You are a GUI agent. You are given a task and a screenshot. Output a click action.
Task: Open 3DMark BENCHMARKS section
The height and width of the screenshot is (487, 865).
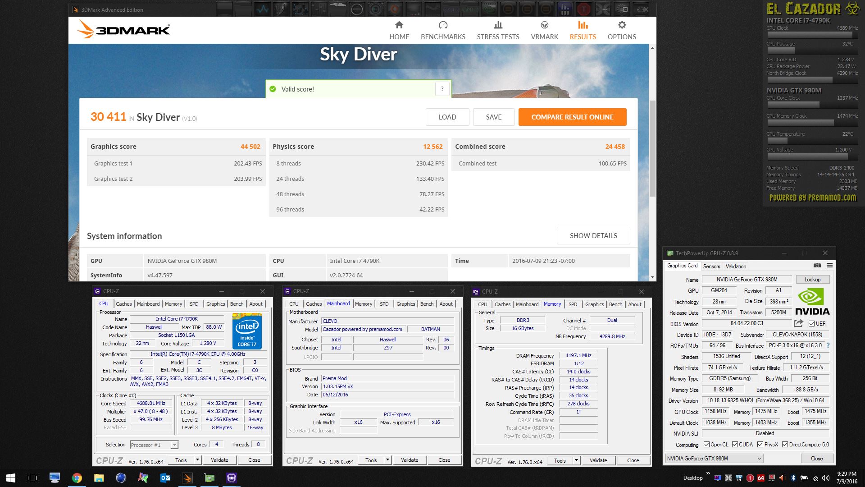(443, 31)
